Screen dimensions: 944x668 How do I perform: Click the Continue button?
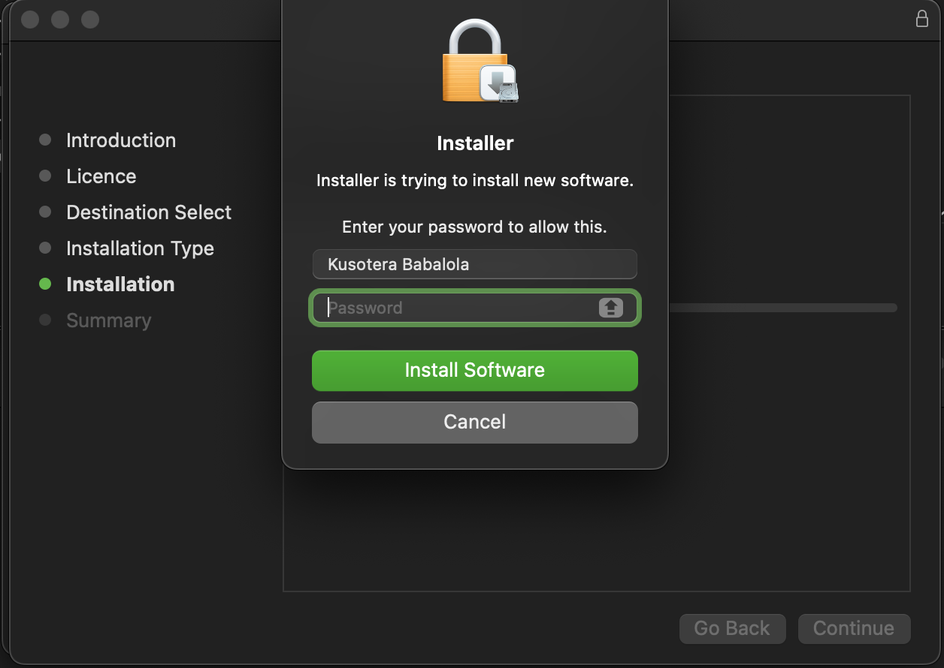click(854, 628)
